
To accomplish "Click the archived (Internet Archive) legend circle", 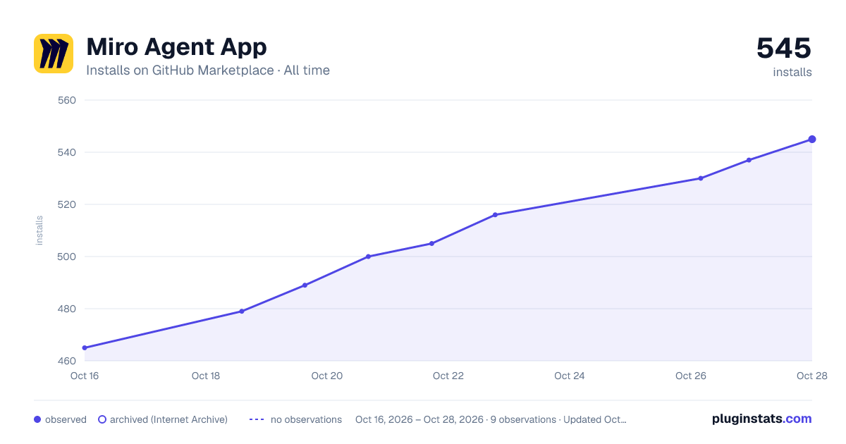I will coord(102,419).
